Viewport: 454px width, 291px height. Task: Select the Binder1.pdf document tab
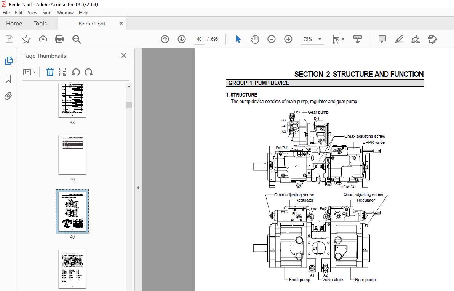coord(92,24)
